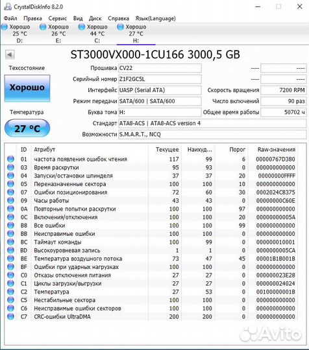309x350 pixels.
Task: Click status icon for attribute C6
Action: coord(10,308)
